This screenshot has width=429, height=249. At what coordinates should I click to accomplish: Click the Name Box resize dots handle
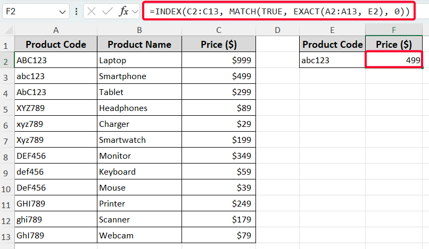tap(78, 11)
